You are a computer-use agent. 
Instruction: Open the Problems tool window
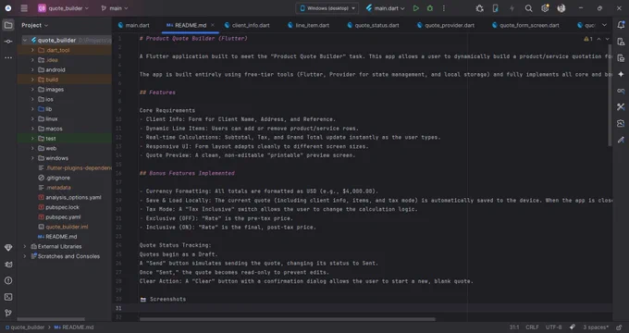coord(8,280)
